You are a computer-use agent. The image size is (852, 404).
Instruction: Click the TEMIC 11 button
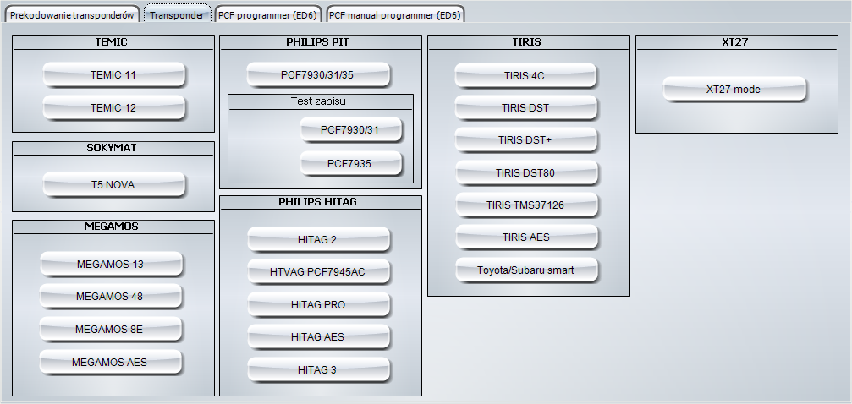coord(113,75)
